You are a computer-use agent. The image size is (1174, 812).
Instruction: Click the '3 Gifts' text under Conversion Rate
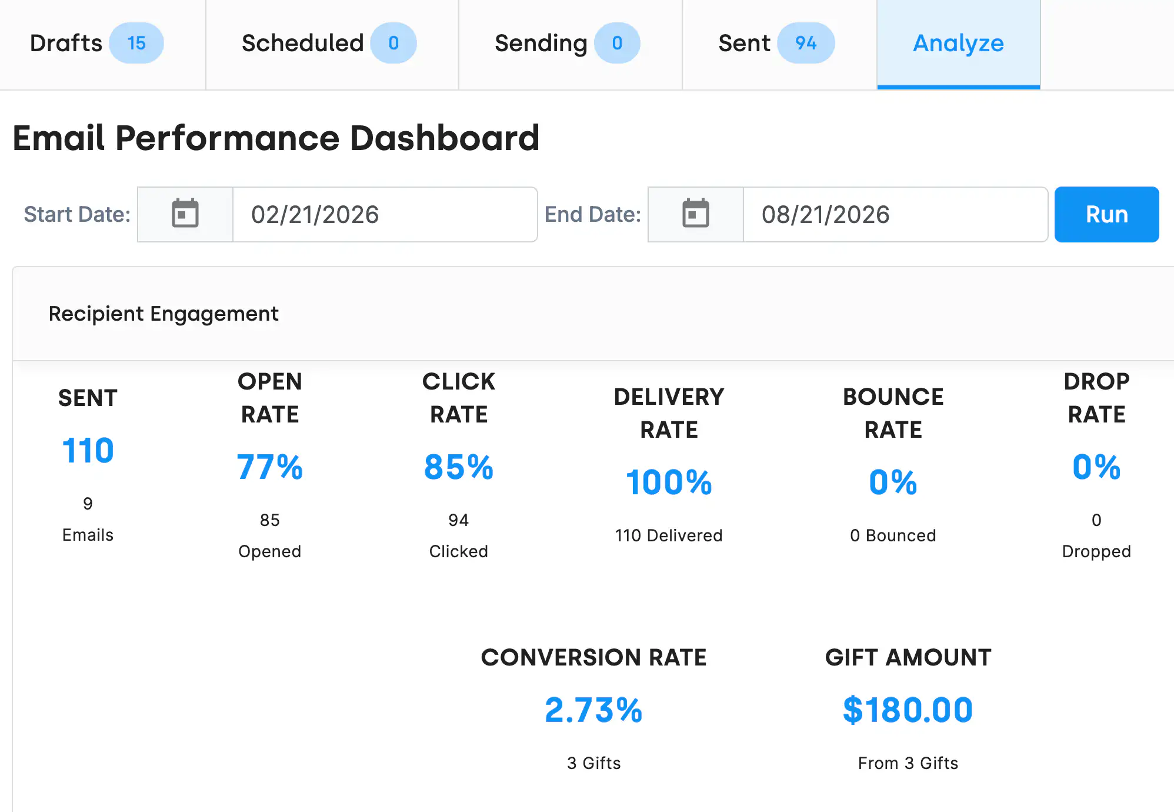(593, 763)
